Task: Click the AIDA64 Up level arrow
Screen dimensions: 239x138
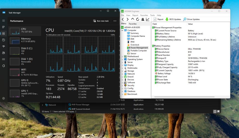Action: coord(132,19)
